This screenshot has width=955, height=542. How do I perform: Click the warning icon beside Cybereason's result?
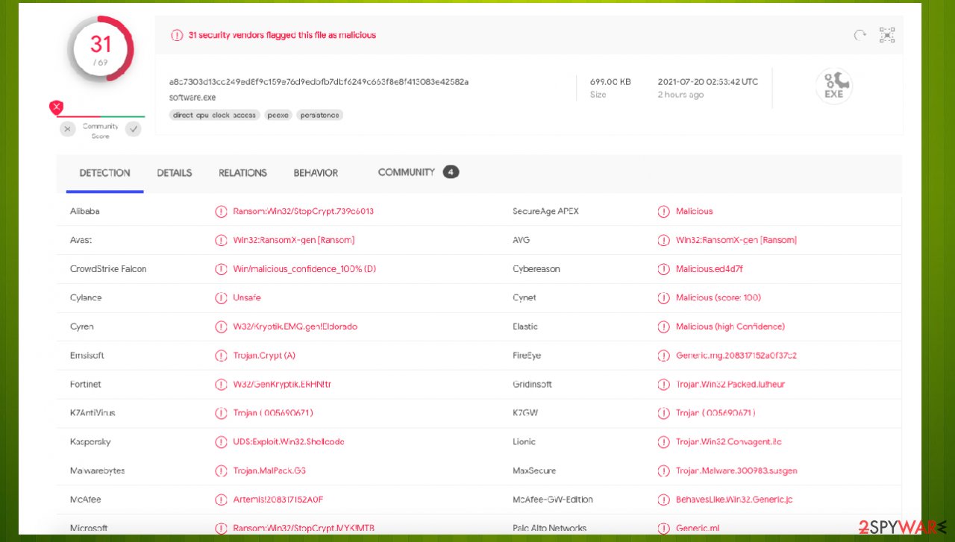(x=663, y=269)
